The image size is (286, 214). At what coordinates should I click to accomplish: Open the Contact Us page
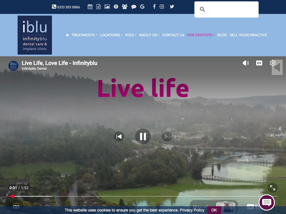click(x=173, y=35)
